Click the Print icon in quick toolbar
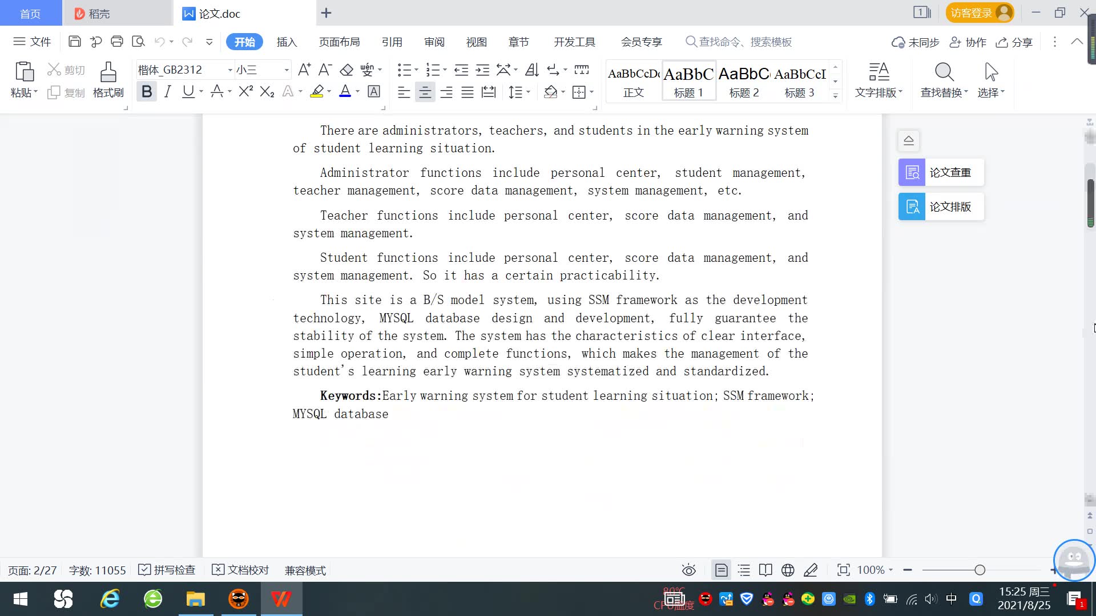The height and width of the screenshot is (616, 1096). [x=117, y=42]
